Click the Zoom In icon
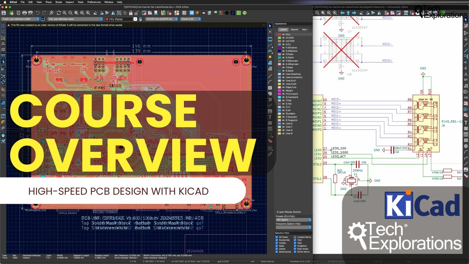The width and height of the screenshot is (469, 264). pos(64,12)
